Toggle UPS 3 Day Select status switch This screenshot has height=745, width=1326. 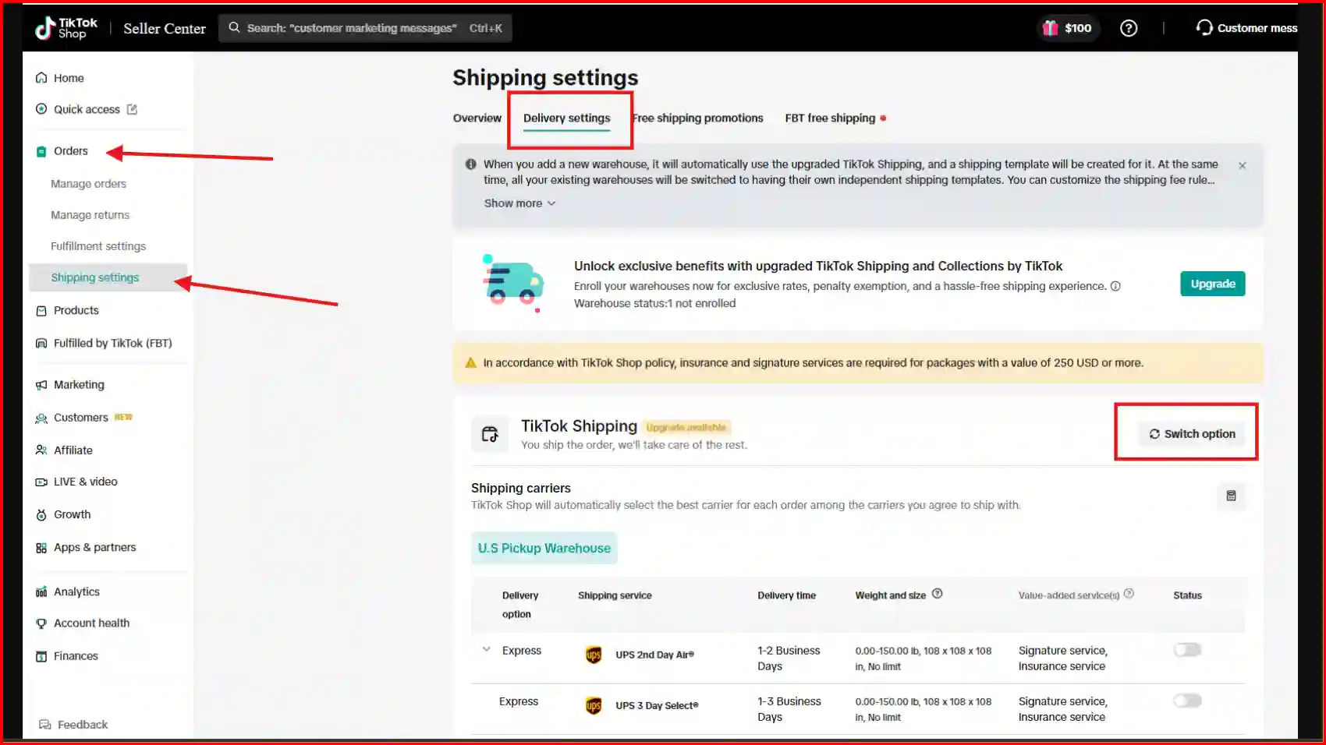[x=1187, y=701]
